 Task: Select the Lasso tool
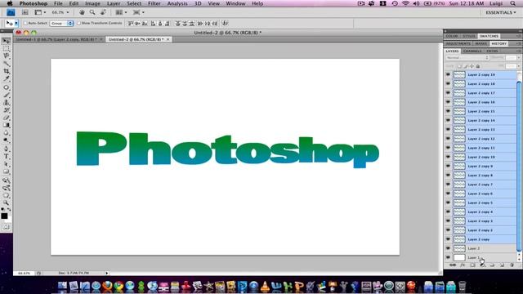tap(6, 56)
